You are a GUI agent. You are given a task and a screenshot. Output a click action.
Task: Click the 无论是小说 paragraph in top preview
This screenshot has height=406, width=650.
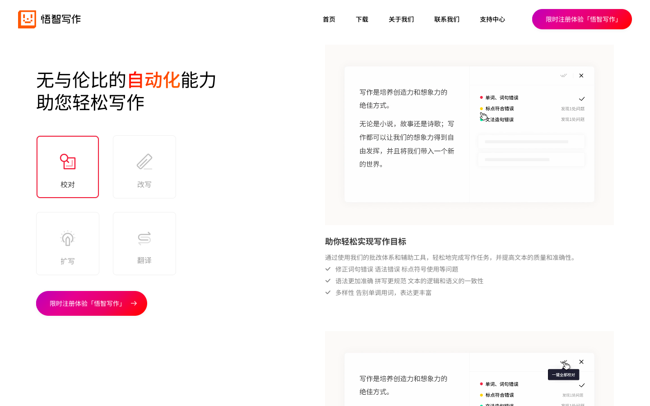click(x=407, y=144)
